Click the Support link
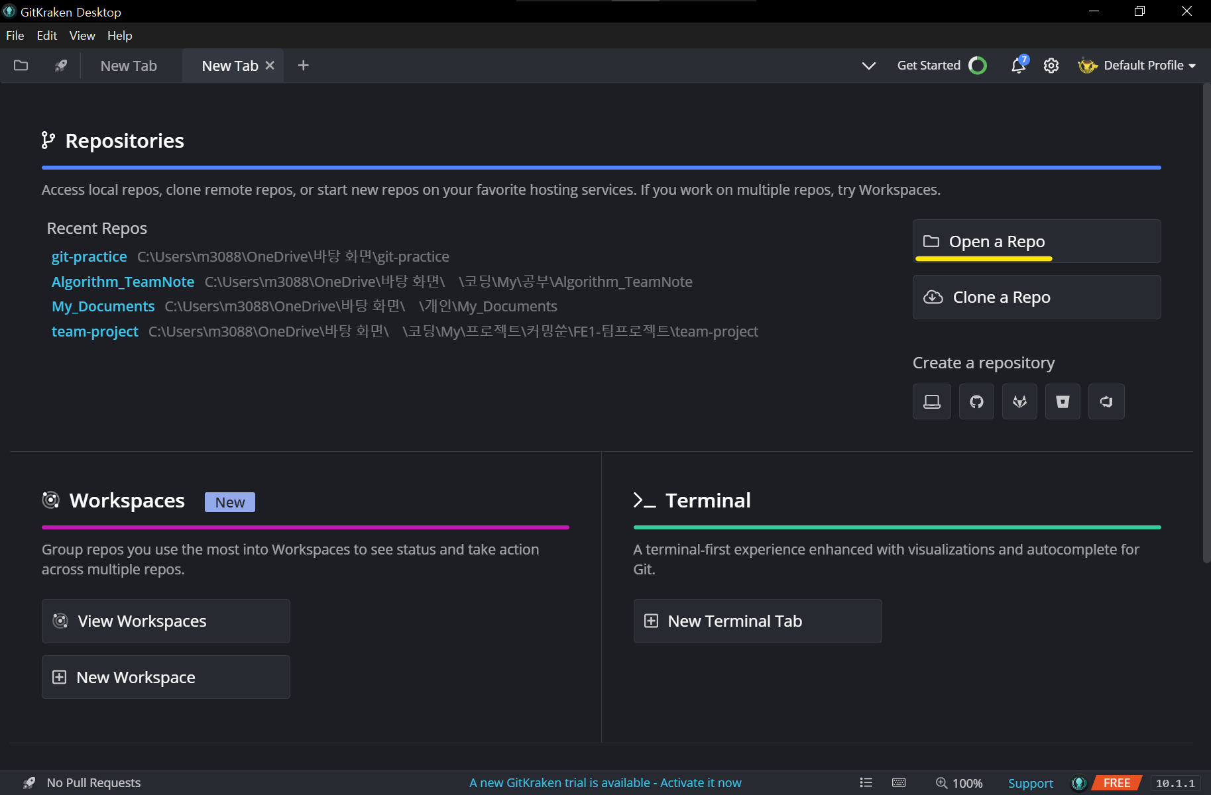 (x=1031, y=783)
